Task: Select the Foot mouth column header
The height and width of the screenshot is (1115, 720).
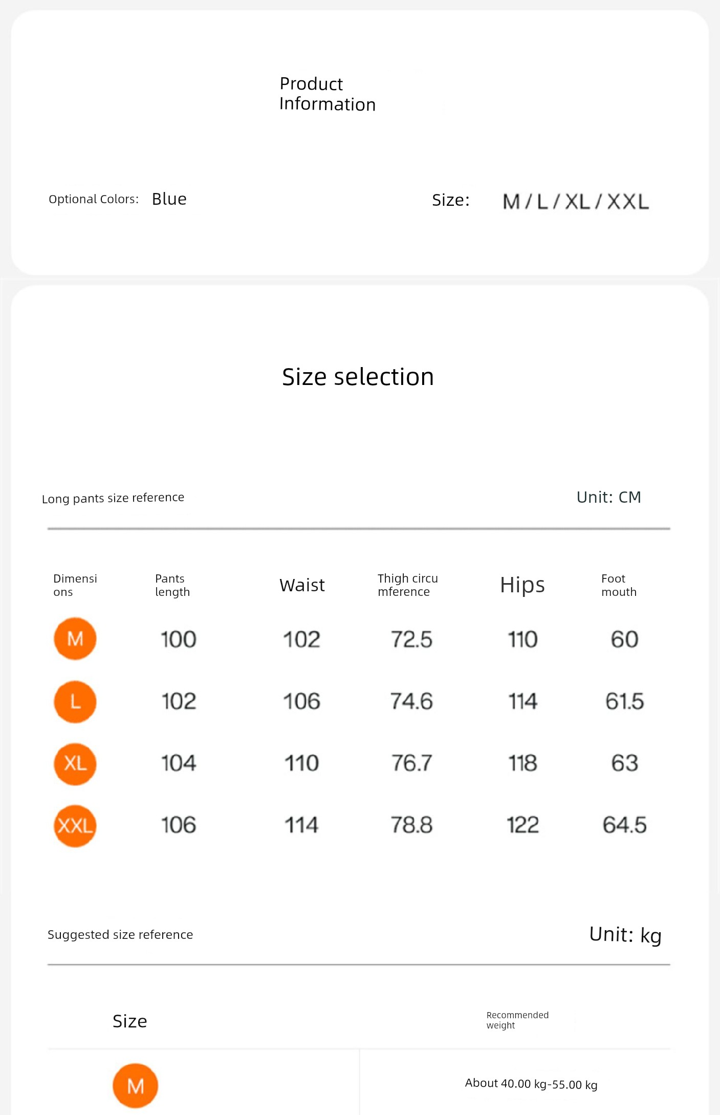Action: coord(619,585)
